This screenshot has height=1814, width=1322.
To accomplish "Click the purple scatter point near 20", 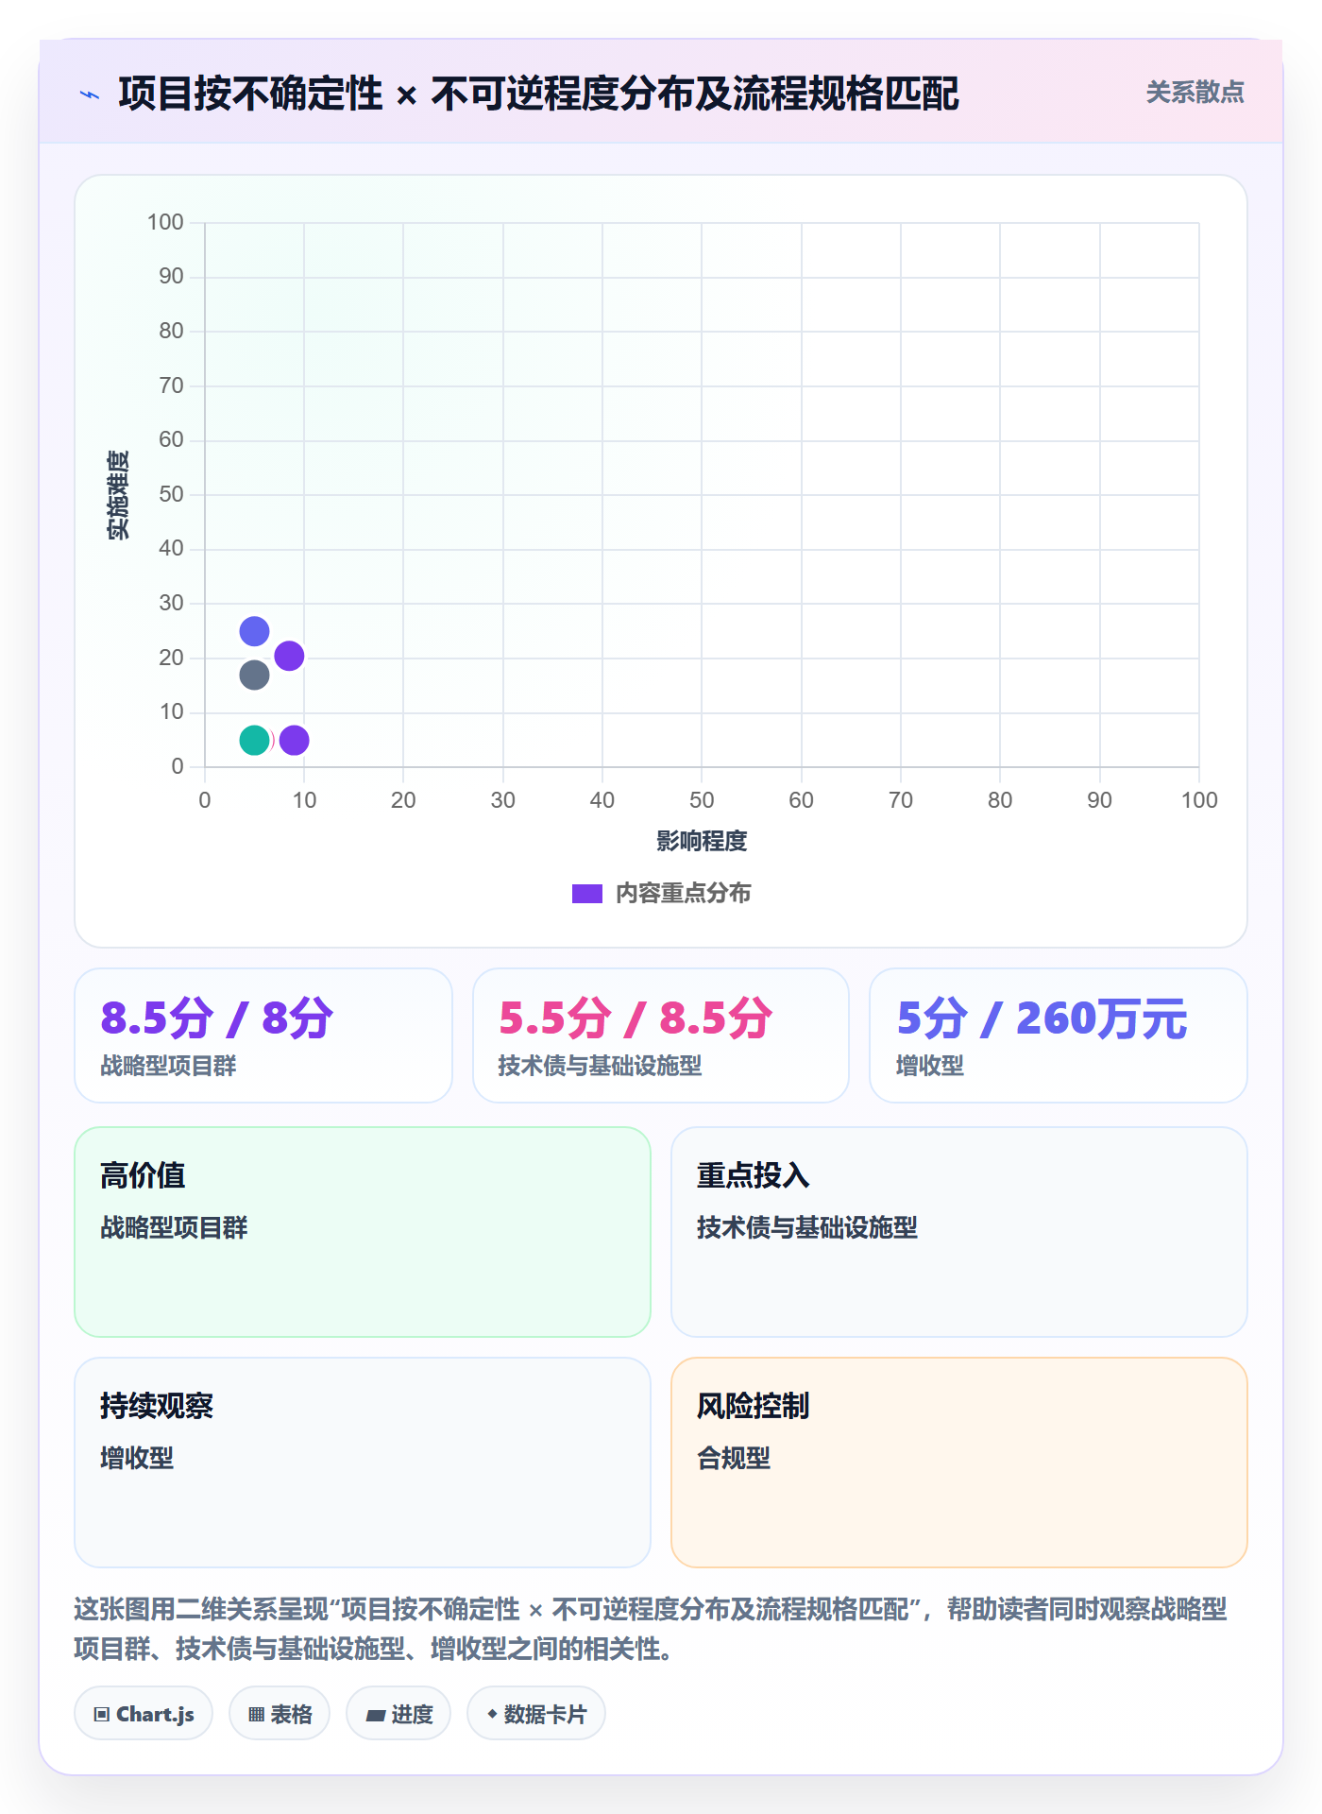I will [289, 656].
